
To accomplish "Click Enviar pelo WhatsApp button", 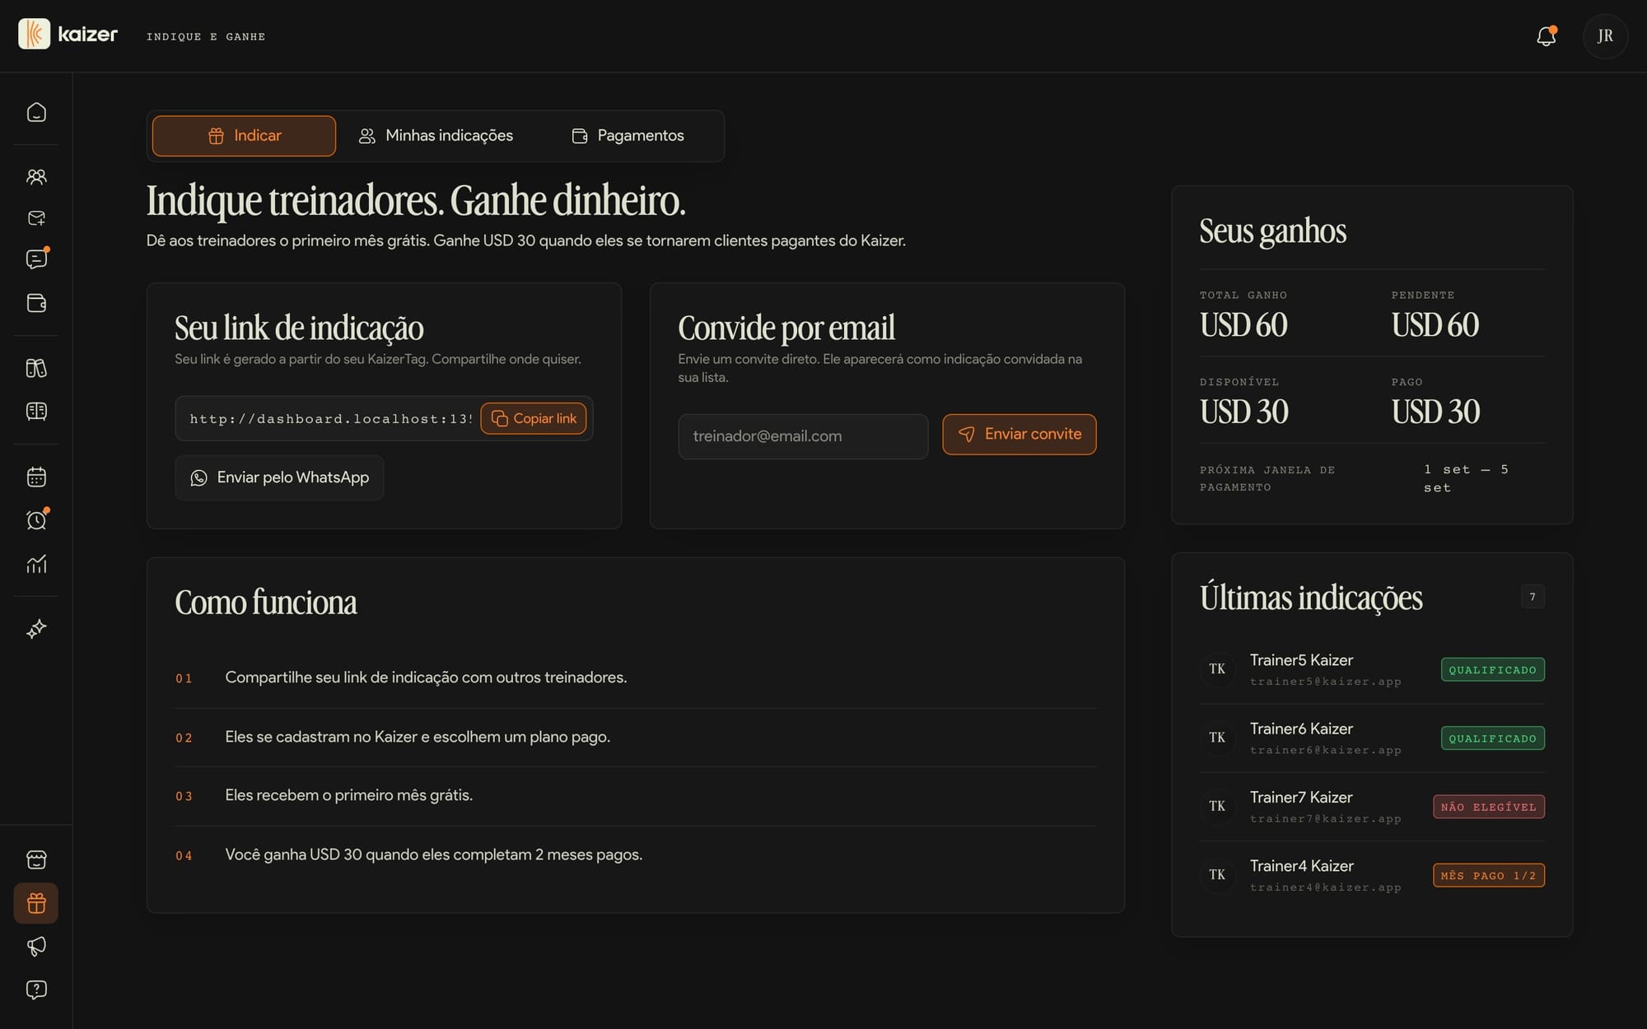I will click(x=279, y=477).
